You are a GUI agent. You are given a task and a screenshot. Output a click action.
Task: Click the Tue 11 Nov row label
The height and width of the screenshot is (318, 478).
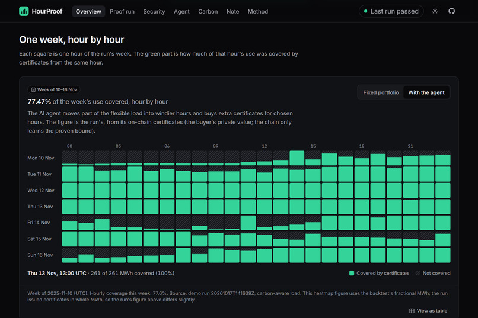pos(39,174)
